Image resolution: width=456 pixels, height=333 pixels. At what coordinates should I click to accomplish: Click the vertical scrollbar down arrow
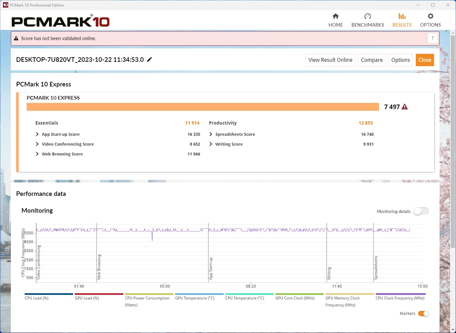453,329
